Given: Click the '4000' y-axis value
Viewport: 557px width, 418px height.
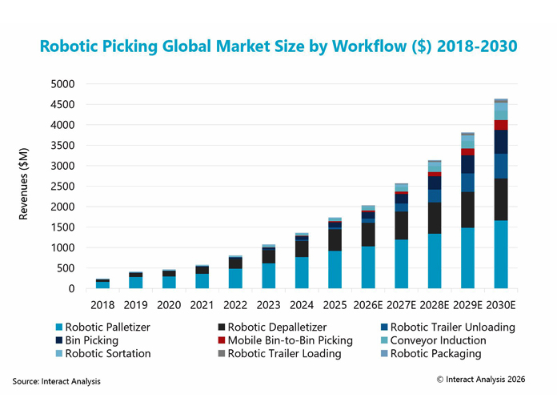Looking at the screenshot, I should 63,125.
